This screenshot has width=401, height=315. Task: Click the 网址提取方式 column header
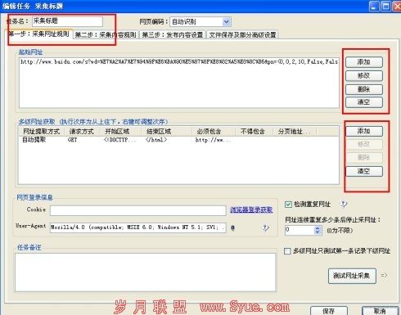coord(42,132)
